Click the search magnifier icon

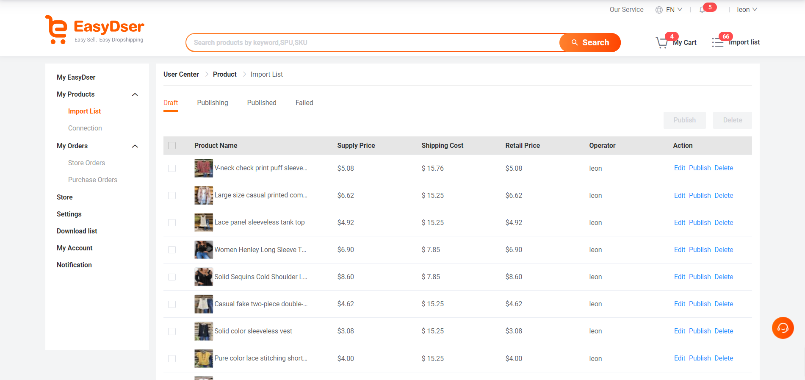pos(575,42)
